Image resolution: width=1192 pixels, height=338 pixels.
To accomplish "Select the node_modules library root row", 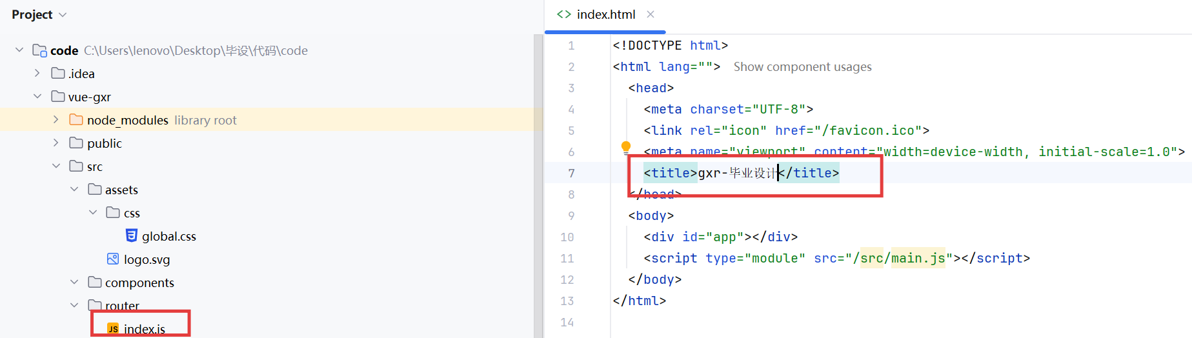I will 271,119.
